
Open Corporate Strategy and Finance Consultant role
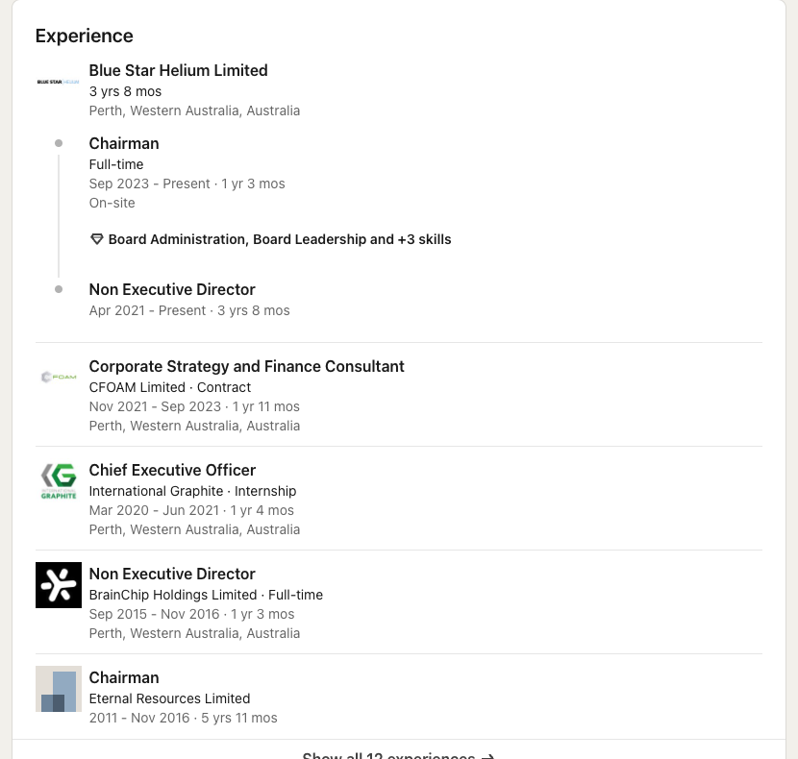click(246, 366)
